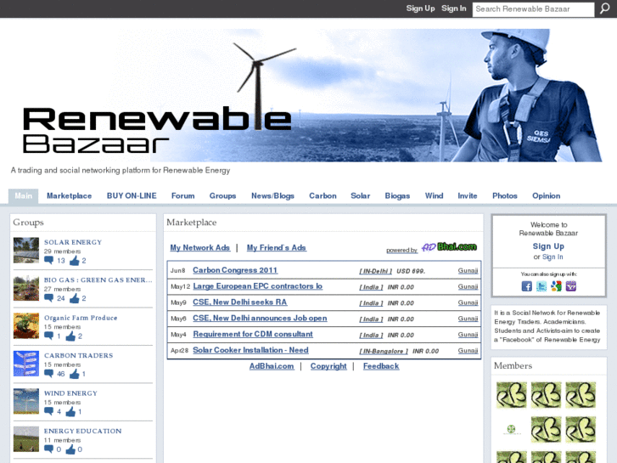
Task: Select the My Friend's Ads tab
Action: pos(276,248)
